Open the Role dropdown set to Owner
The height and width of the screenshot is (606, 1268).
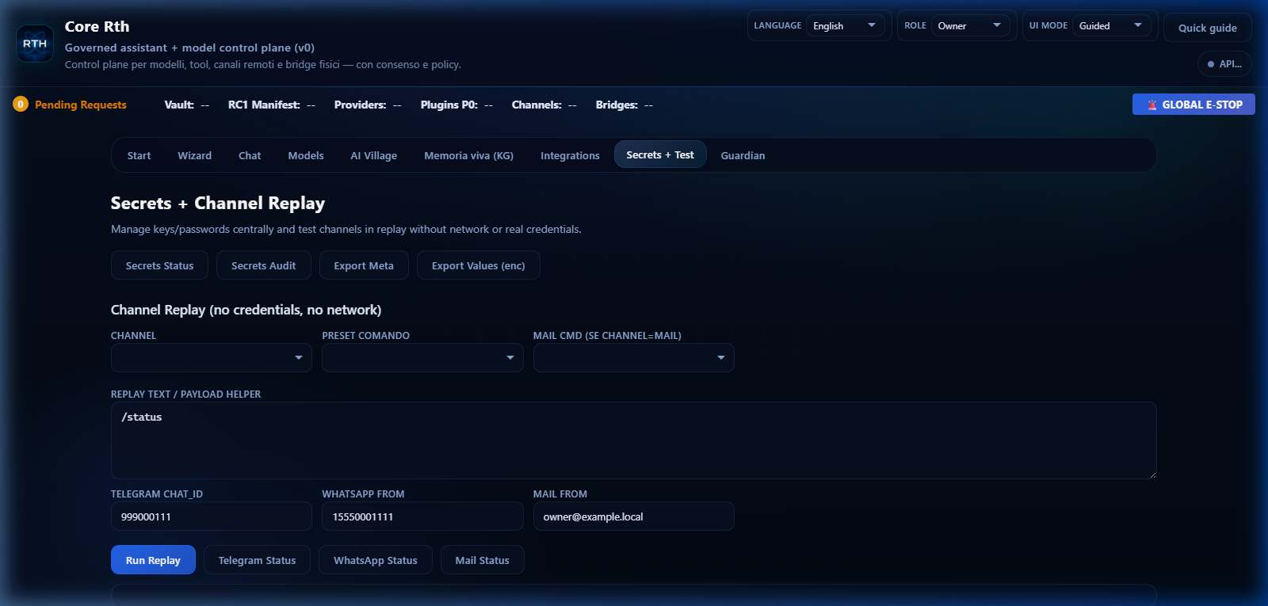(971, 26)
